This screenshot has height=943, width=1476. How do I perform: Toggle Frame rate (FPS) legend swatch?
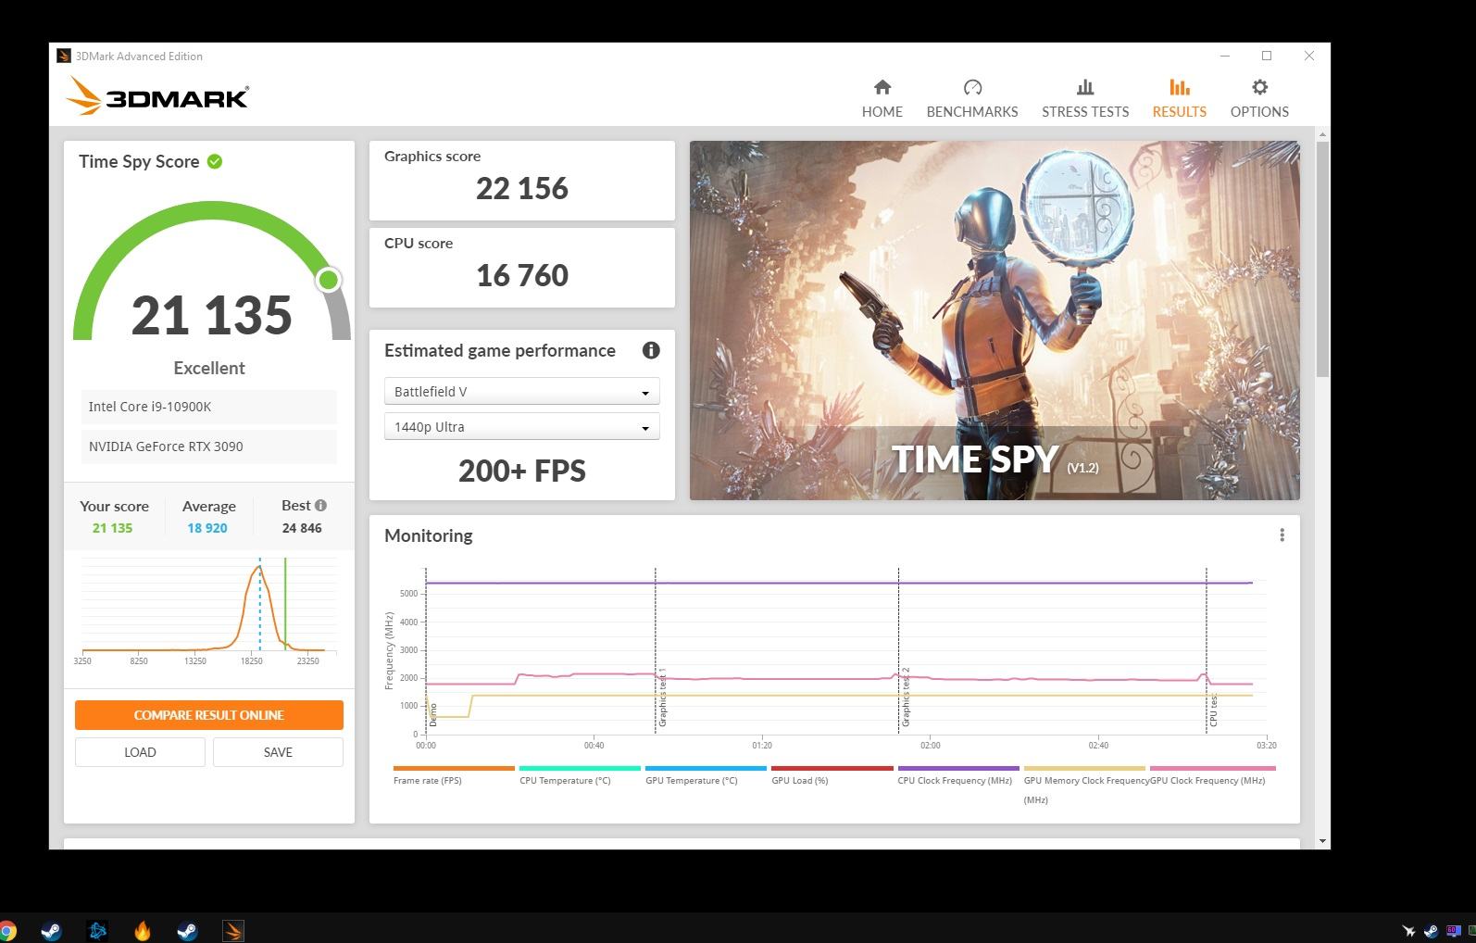pos(454,768)
